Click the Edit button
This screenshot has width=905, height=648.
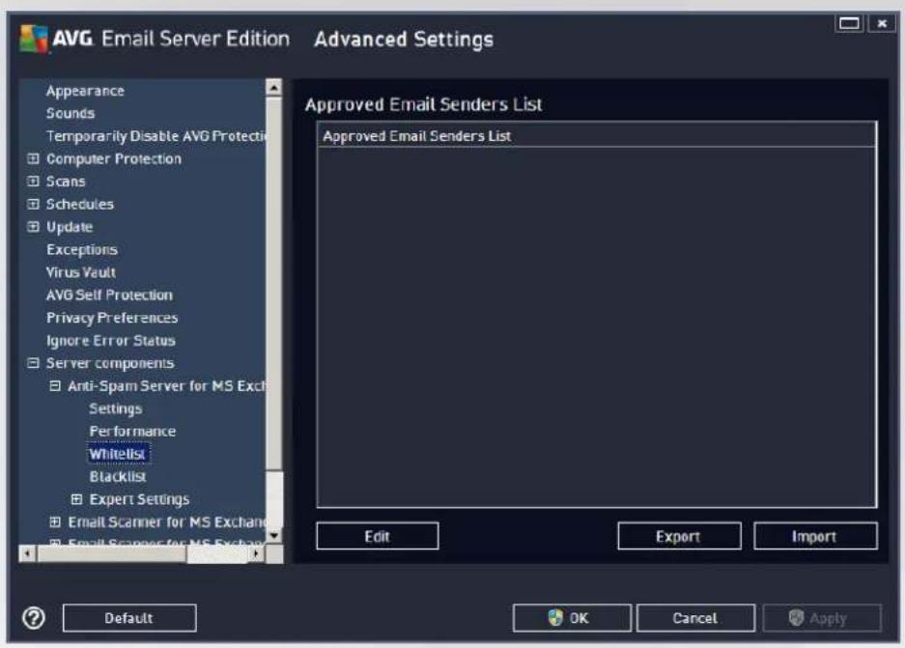pyautogui.click(x=378, y=536)
